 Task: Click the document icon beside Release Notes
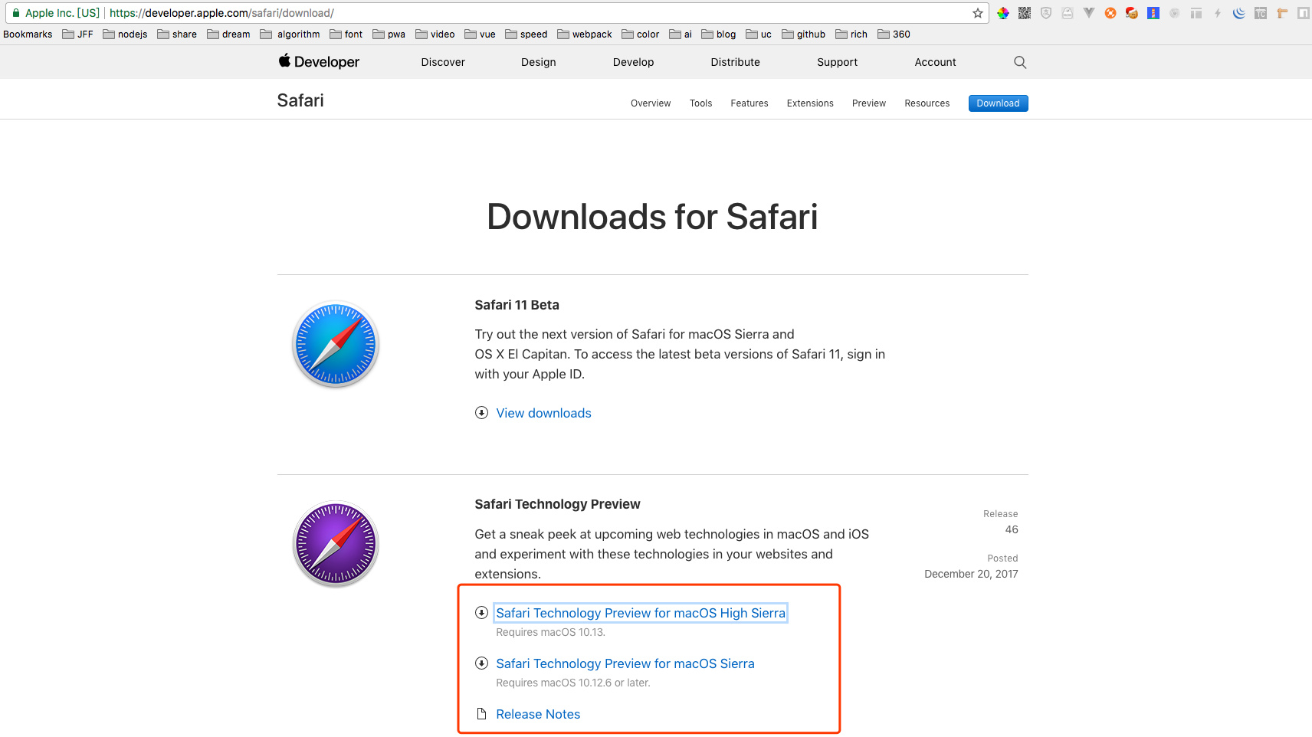(x=481, y=714)
